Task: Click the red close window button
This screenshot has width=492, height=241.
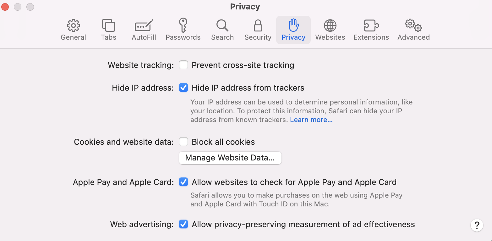Action: pos(5,7)
